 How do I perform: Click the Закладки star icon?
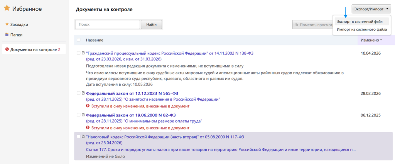point(7,24)
